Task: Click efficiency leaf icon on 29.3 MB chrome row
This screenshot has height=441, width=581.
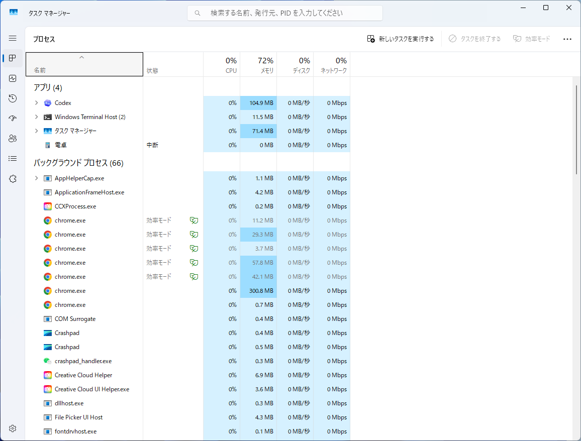Action: pos(194,235)
